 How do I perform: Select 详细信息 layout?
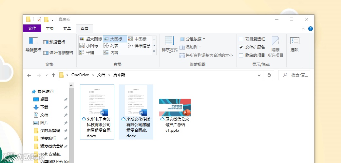[139, 46]
